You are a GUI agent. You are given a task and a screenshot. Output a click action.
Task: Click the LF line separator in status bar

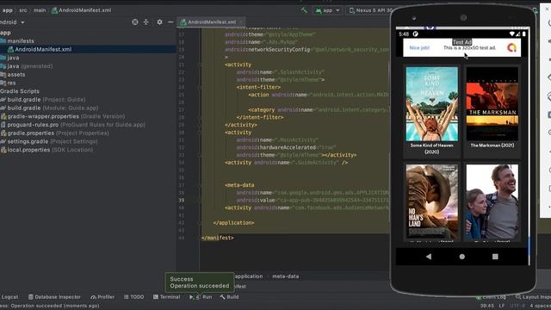point(502,306)
